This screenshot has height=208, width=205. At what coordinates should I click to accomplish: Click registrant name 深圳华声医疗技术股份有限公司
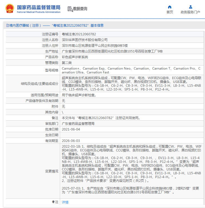pos(85,40)
